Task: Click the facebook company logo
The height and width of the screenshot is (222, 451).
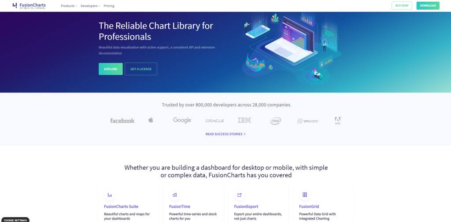Action: point(122,121)
